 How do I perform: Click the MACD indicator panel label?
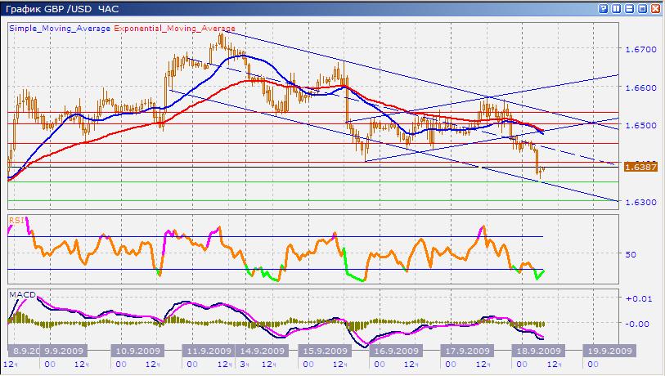(20, 293)
